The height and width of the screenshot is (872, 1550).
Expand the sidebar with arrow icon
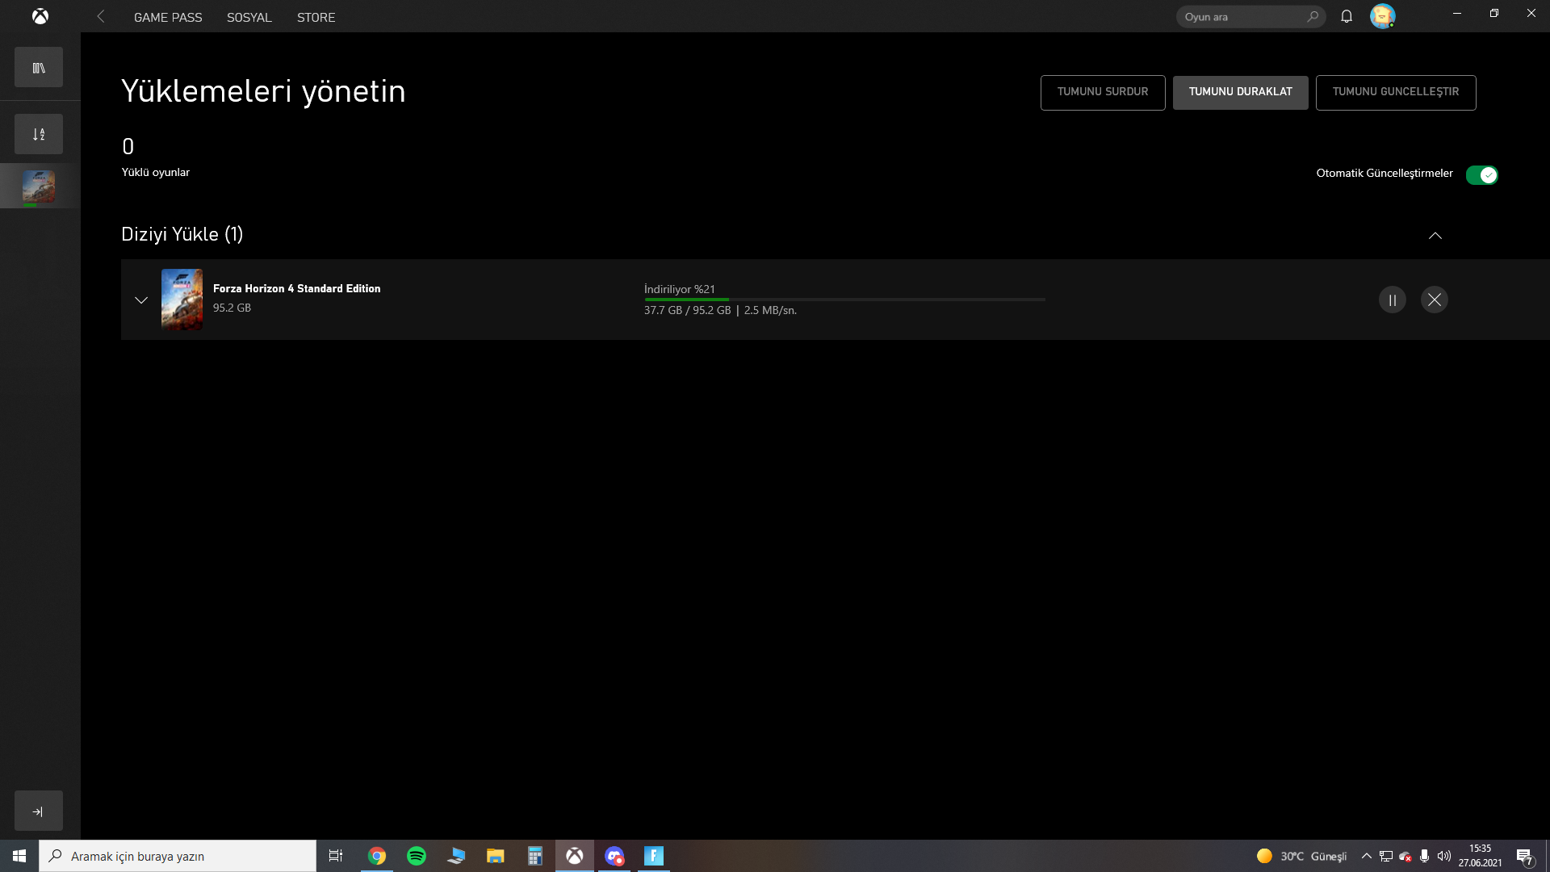click(x=39, y=811)
